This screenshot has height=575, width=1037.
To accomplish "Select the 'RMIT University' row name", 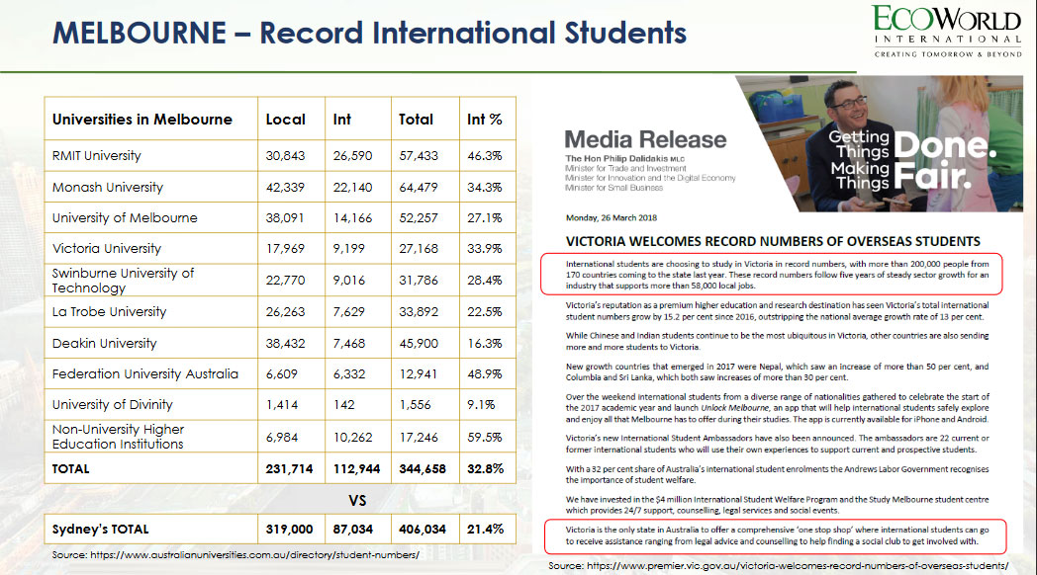I will click(x=97, y=156).
